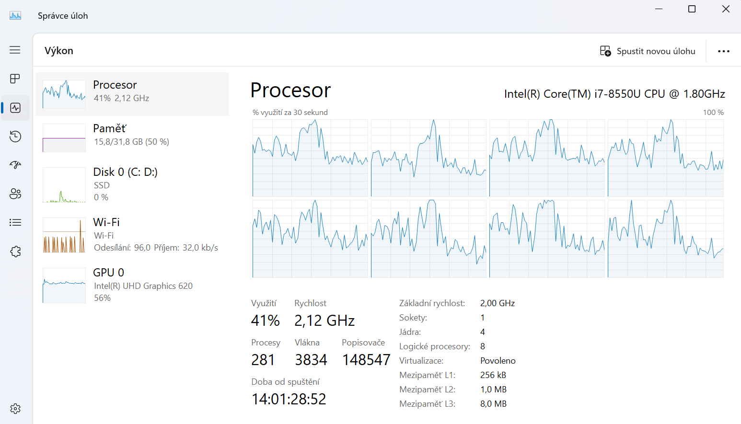
Task: Click Spustit novou úlohu button
Action: (648, 51)
